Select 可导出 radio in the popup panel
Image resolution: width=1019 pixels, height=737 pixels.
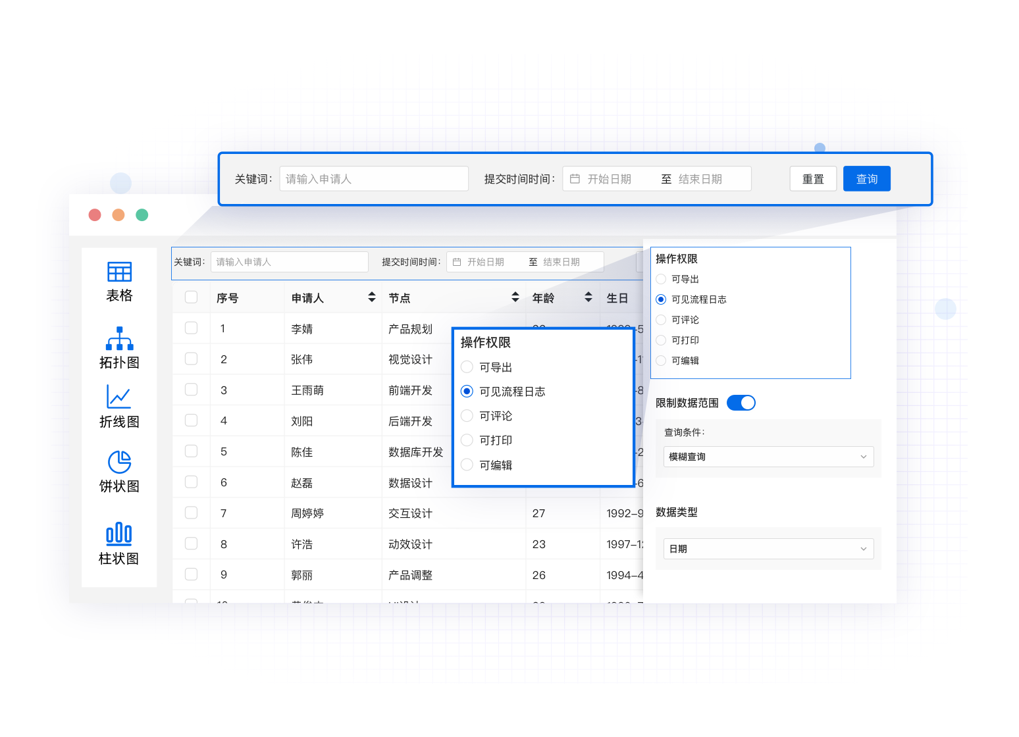click(467, 367)
